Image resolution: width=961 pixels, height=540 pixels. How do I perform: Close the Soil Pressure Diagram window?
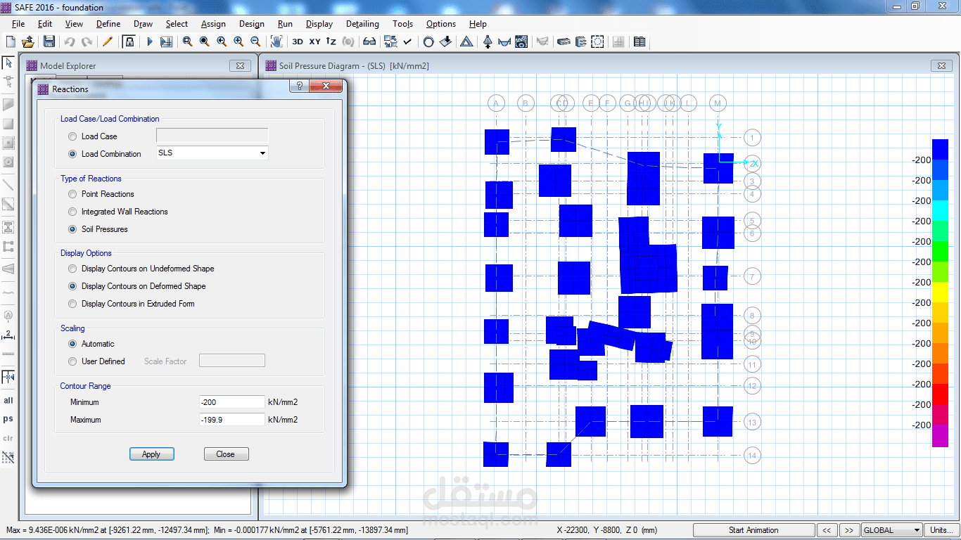click(x=941, y=65)
